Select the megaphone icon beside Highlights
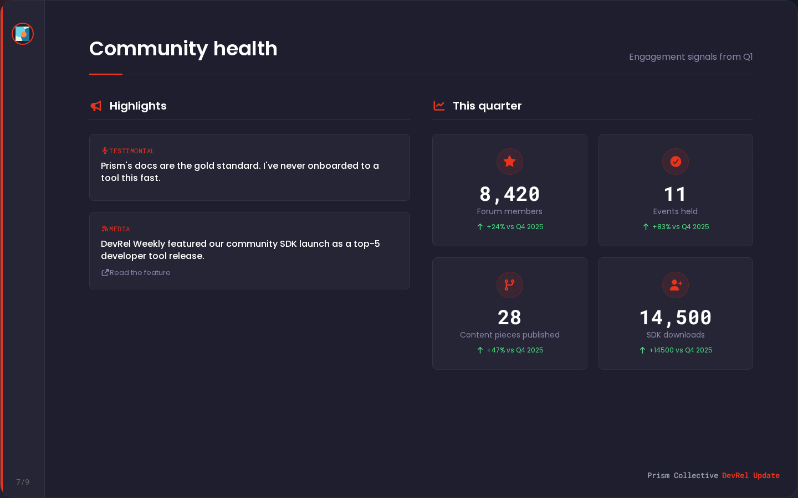 [95, 106]
